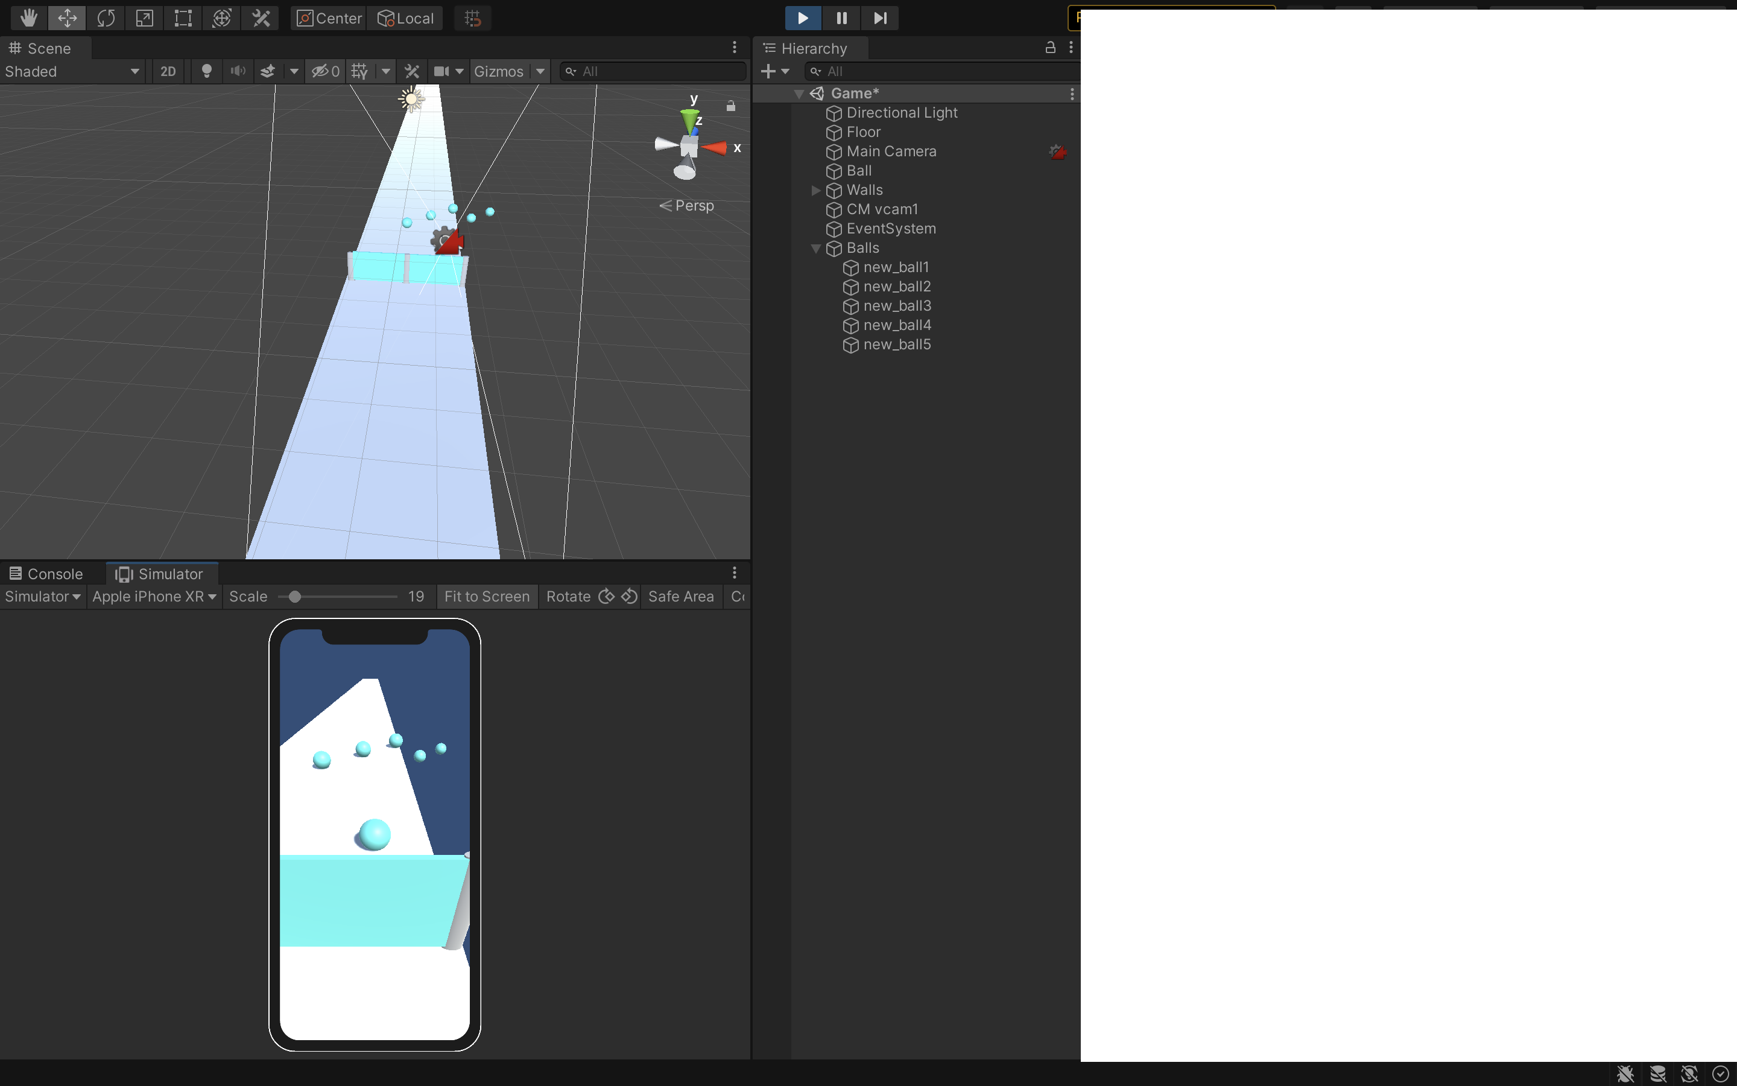Viewport: 1737px width, 1086px height.
Task: Toggle scene lighting bulb icon
Action: [207, 71]
